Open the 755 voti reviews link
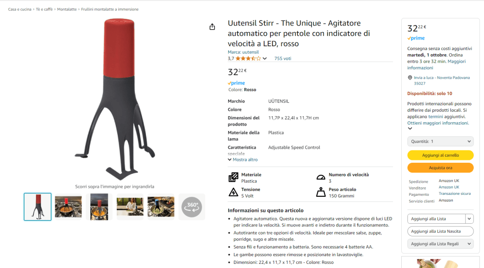Viewport: 484px width, 268px height. coord(283,59)
